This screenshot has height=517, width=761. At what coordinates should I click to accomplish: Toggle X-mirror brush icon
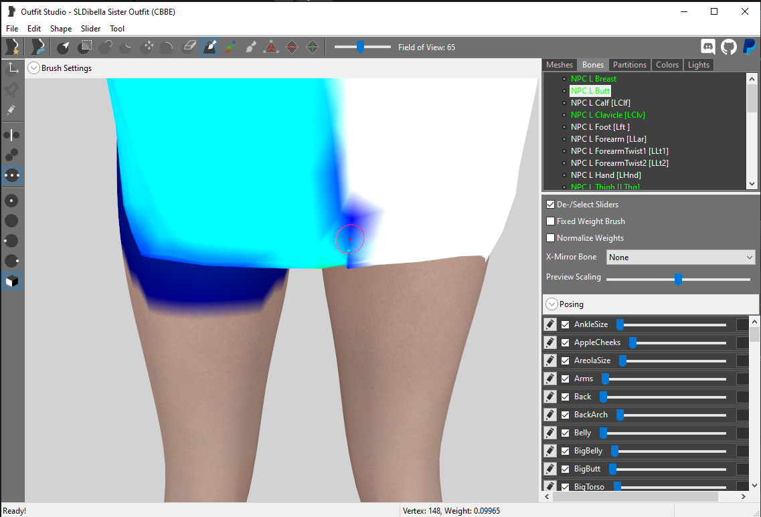pos(12,135)
